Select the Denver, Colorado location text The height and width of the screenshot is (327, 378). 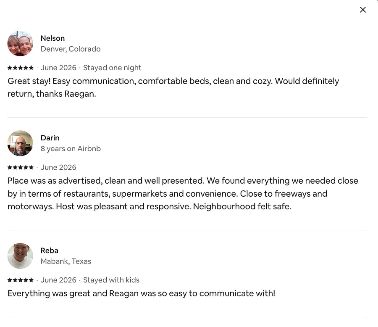71,49
